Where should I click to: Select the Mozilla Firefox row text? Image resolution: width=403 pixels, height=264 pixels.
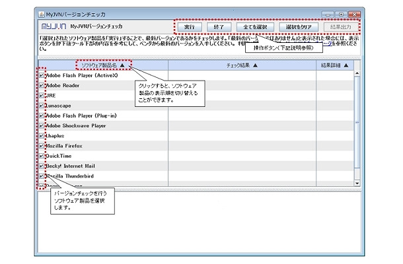tap(64, 146)
